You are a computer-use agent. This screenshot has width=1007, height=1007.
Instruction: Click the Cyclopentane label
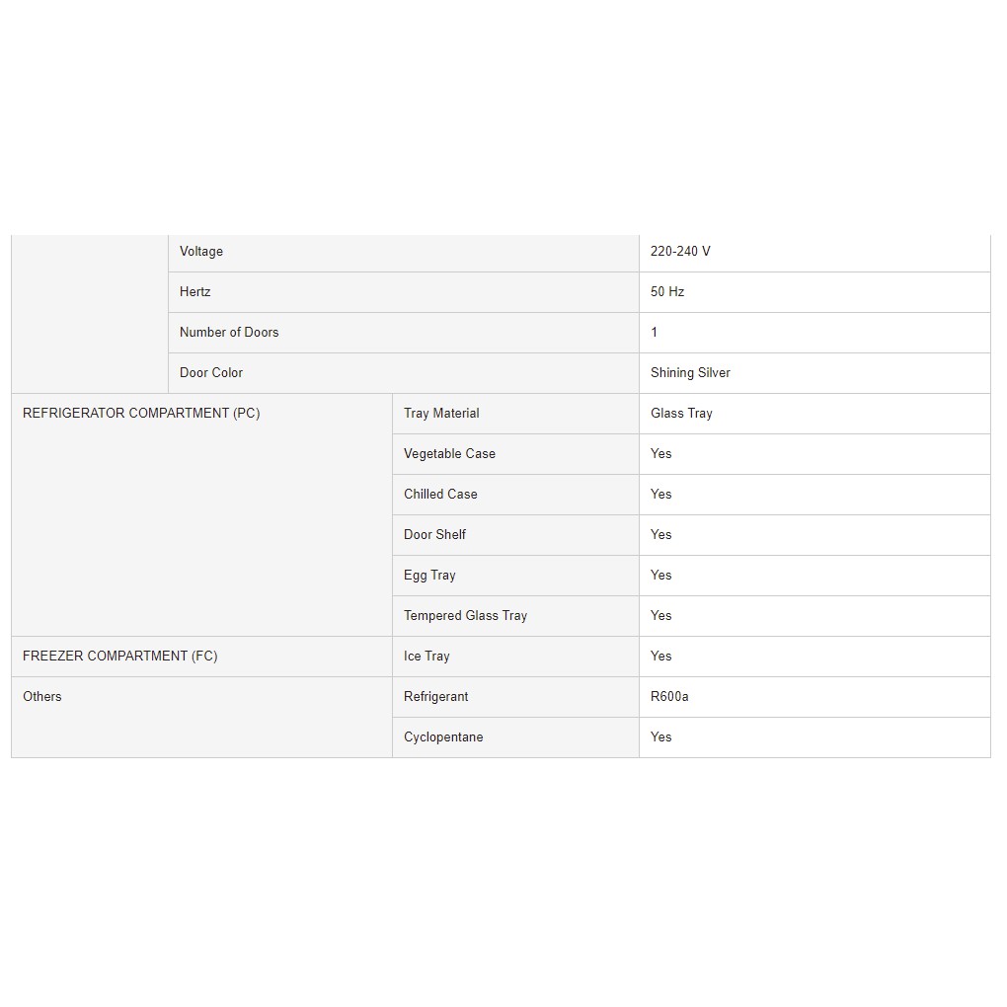[443, 736]
